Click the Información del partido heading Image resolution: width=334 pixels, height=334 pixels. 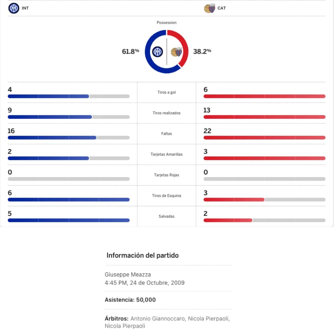[x=143, y=255]
